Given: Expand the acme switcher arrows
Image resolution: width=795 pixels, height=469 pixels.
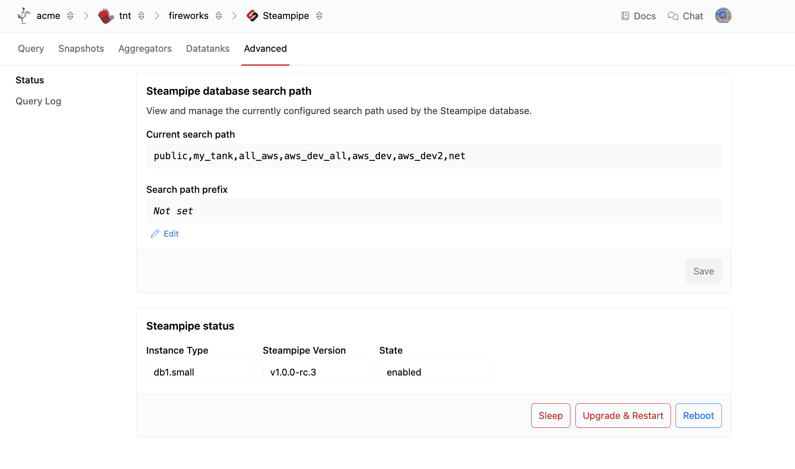Looking at the screenshot, I should click(70, 16).
